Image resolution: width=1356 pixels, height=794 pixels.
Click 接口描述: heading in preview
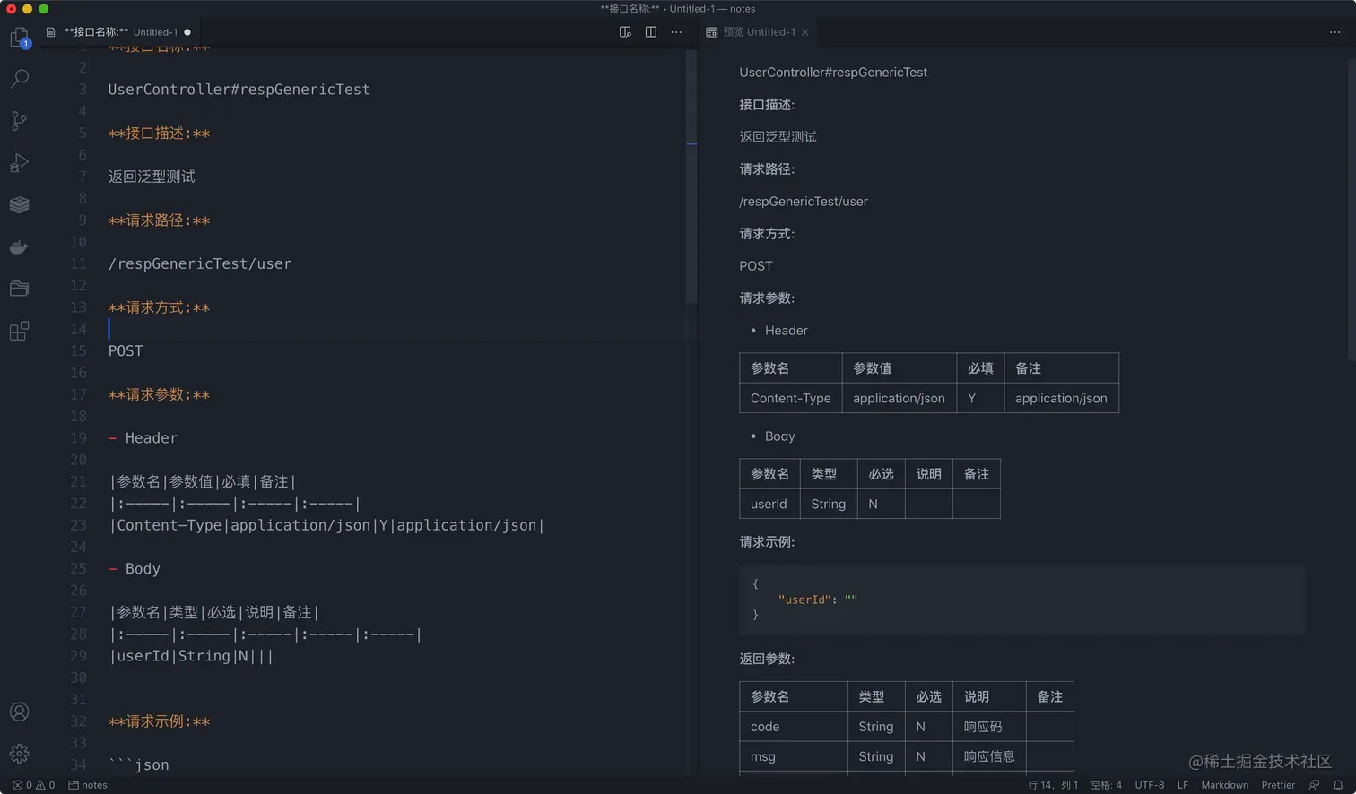tap(767, 105)
